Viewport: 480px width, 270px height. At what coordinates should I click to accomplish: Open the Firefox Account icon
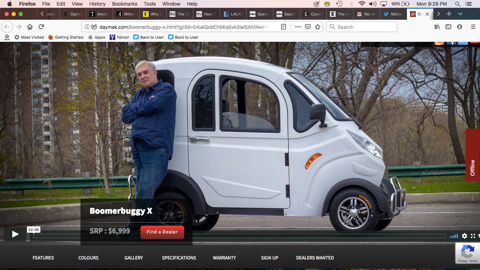coord(460,27)
